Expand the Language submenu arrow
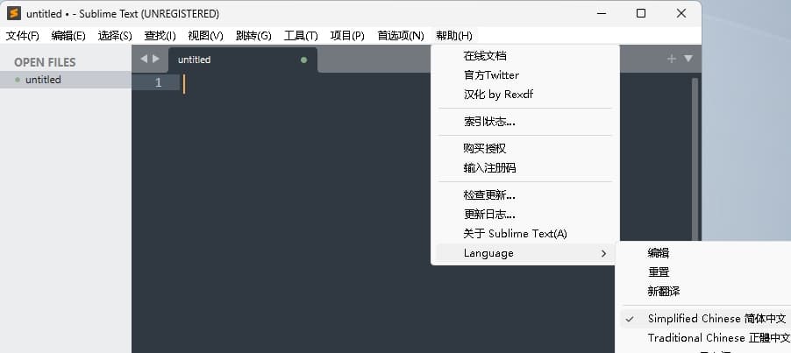The image size is (791, 353). [603, 253]
